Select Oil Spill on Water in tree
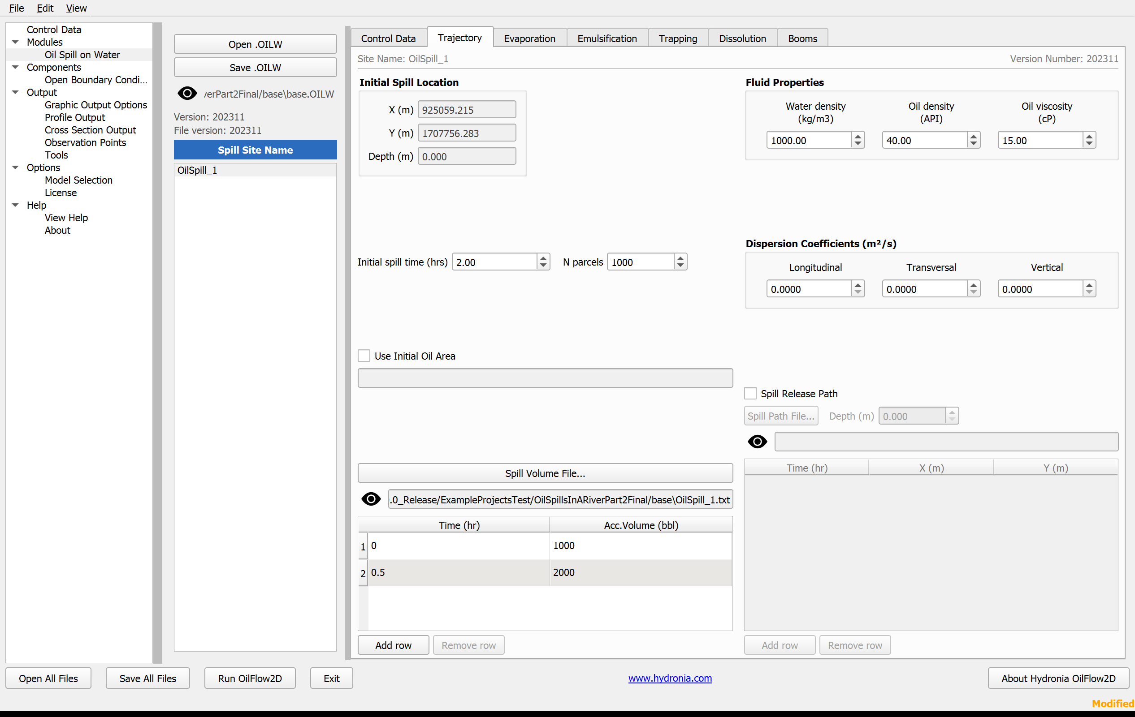1135x717 pixels. click(82, 55)
